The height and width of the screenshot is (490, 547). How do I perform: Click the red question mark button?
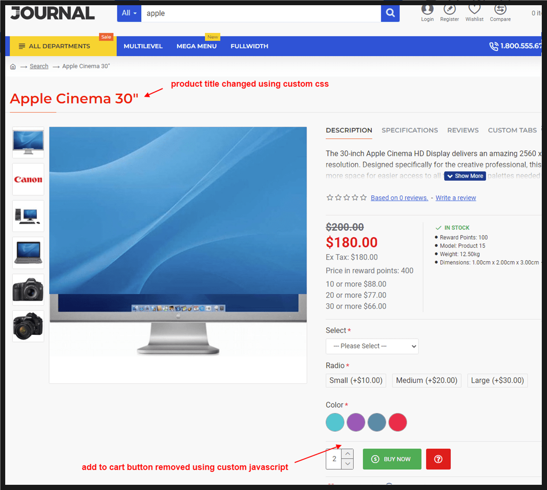click(x=438, y=459)
